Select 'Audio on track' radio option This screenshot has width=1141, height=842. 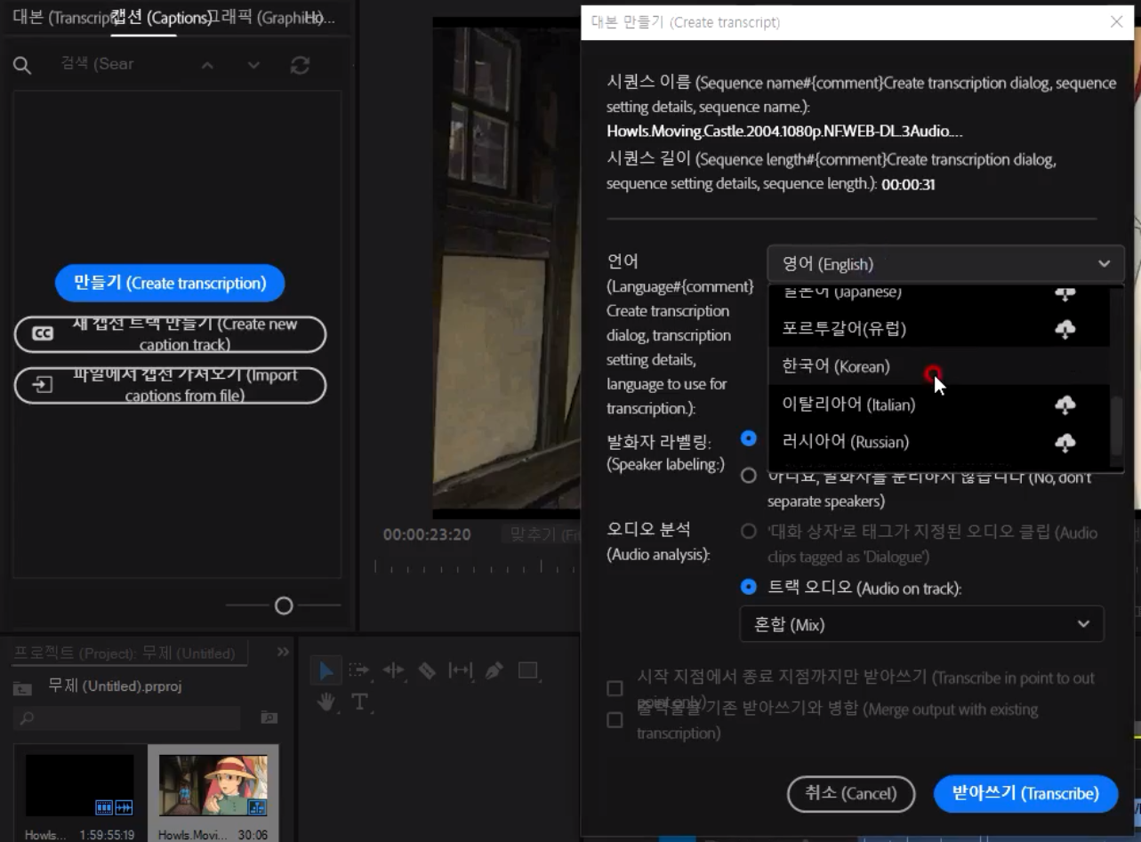click(749, 587)
